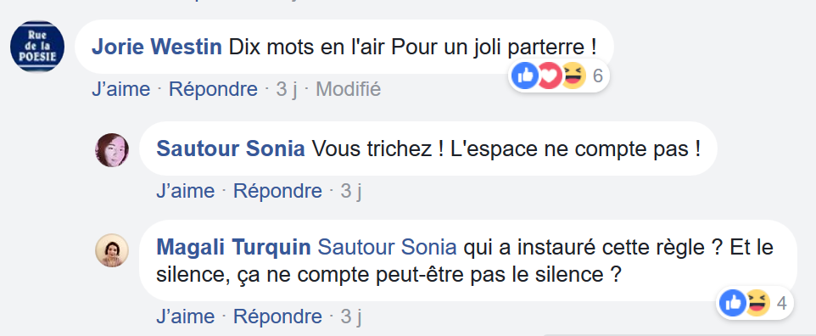Click J'aime under Sautour Sonia's reply
The height and width of the screenshot is (336, 816).
click(185, 191)
